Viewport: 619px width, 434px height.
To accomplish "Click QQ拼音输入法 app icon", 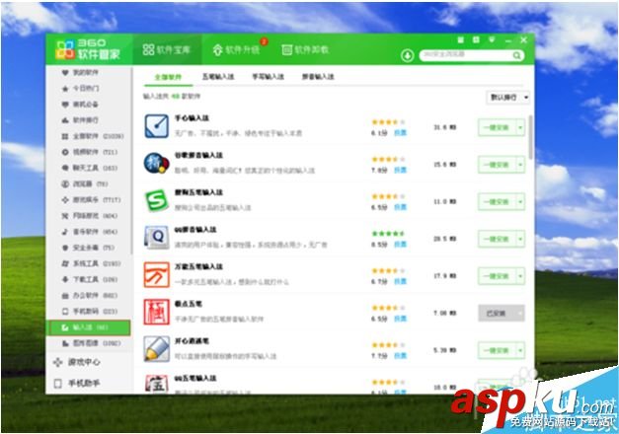I will [x=157, y=238].
